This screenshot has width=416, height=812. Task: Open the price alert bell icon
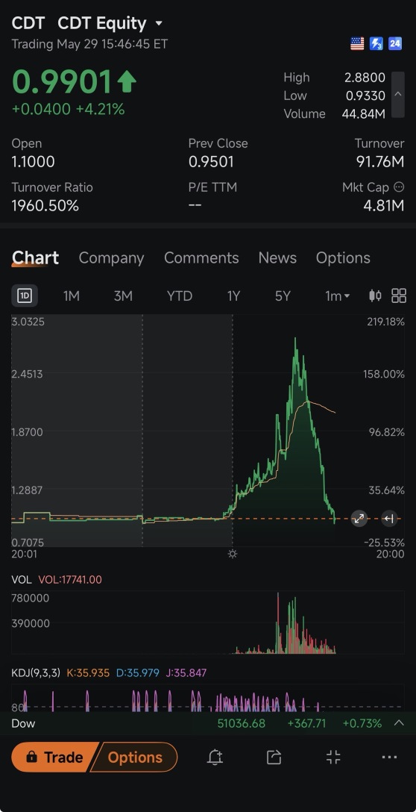[x=215, y=757]
